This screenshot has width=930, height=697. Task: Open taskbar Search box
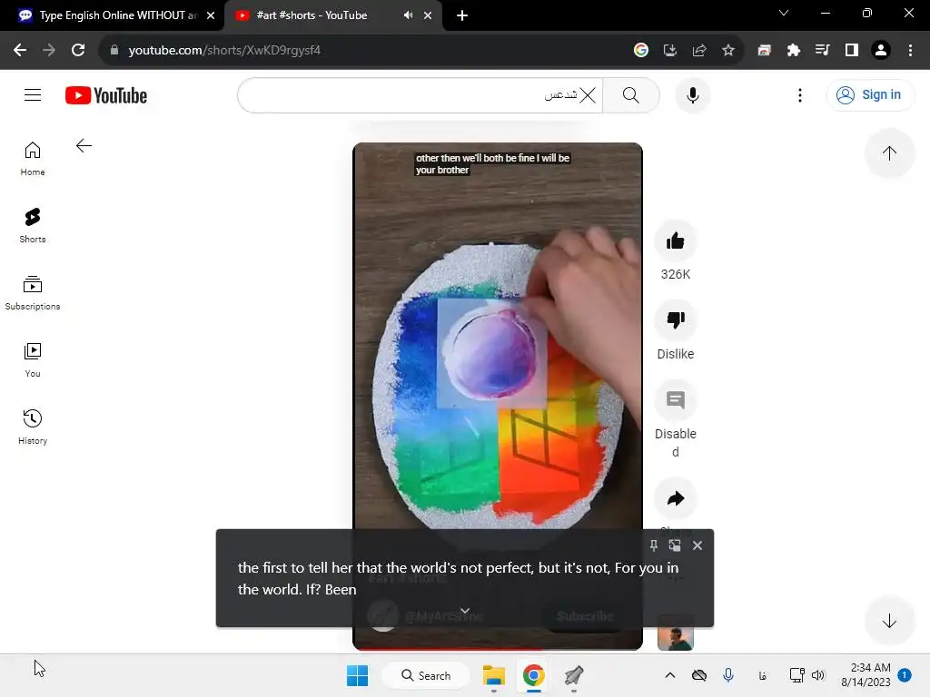(x=426, y=675)
